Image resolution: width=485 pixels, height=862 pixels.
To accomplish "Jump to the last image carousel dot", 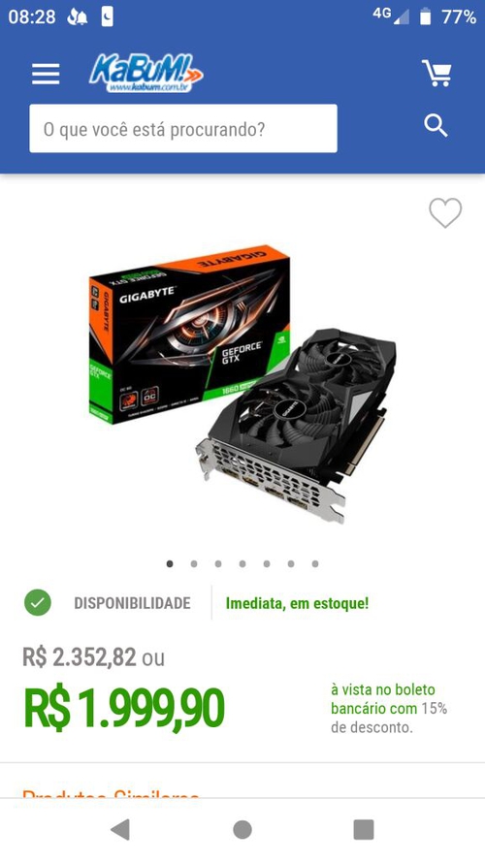I will point(315,563).
